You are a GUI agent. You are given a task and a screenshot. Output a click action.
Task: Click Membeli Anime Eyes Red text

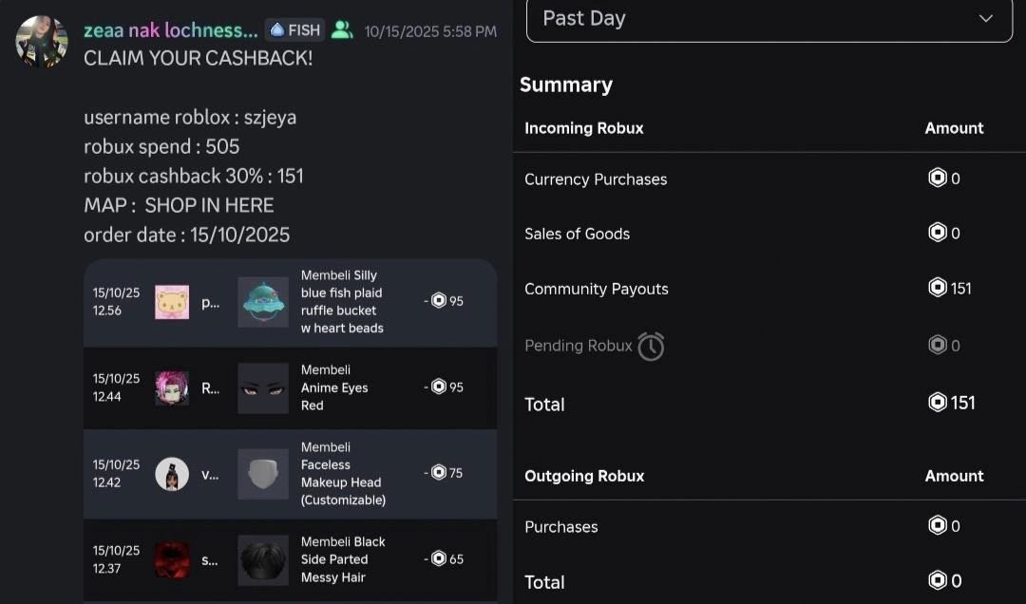pyautogui.click(x=334, y=387)
